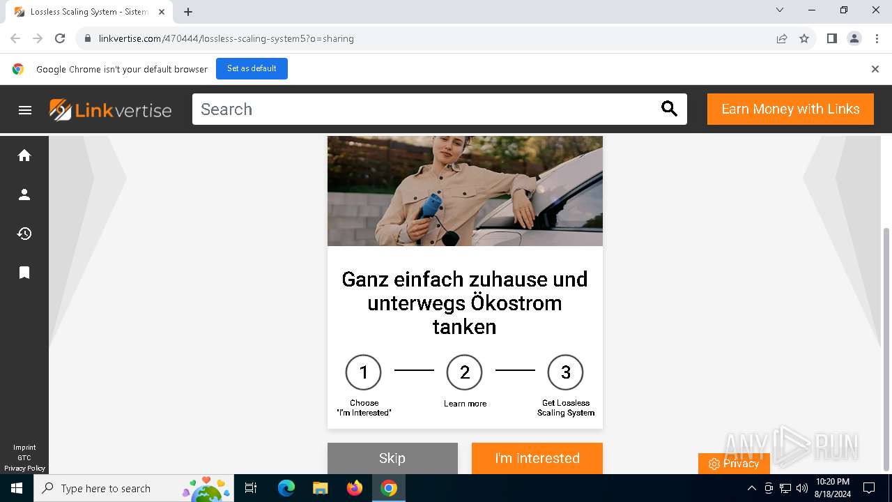This screenshot has height=502, width=892.
Task: Open the Linkvertise hamburger menu
Action: [x=25, y=110]
